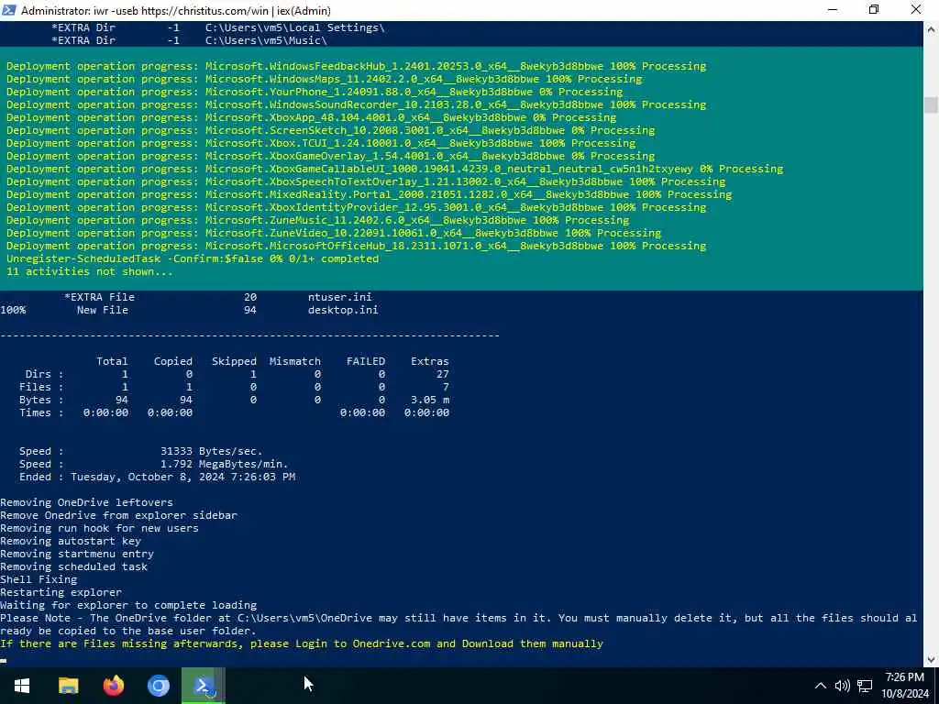
Task: Click the window title 'Administrator: iwr -useb'
Action: point(175,11)
